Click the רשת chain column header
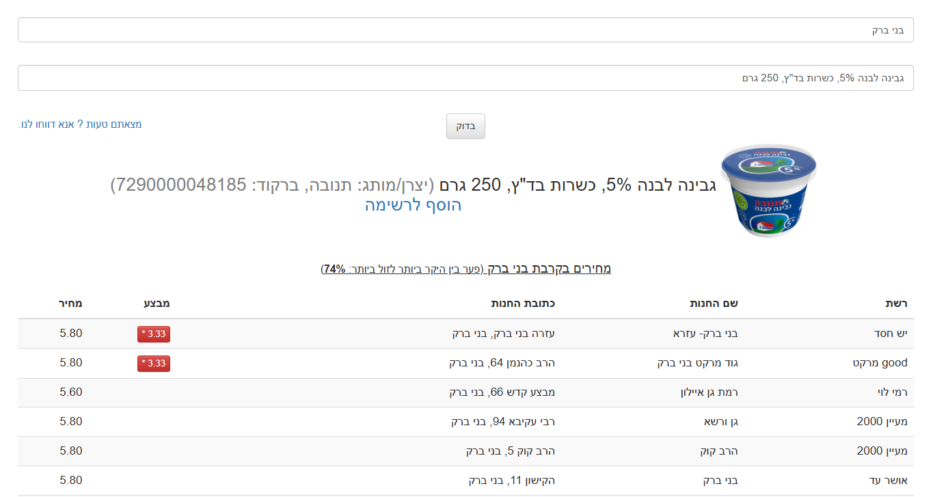The width and height of the screenshot is (948, 497). 895,304
